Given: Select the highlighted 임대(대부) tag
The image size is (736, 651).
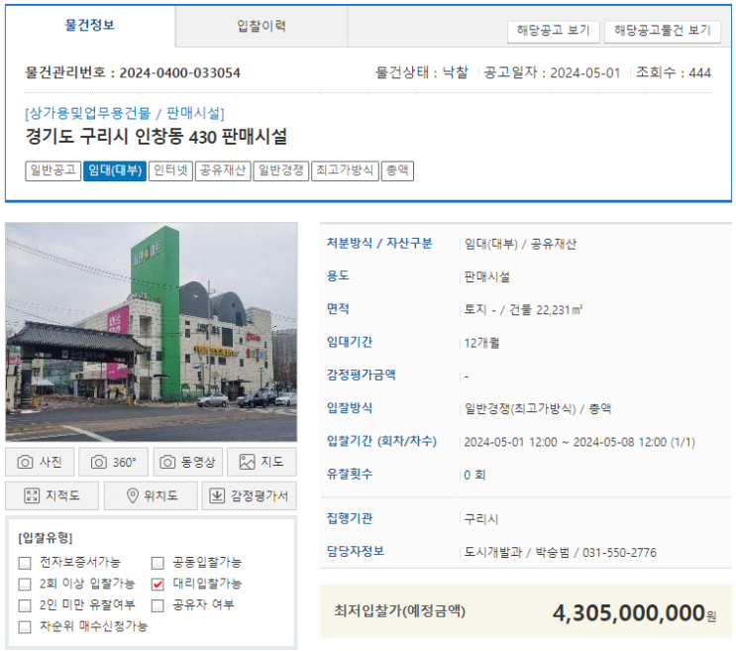Looking at the screenshot, I should [115, 170].
